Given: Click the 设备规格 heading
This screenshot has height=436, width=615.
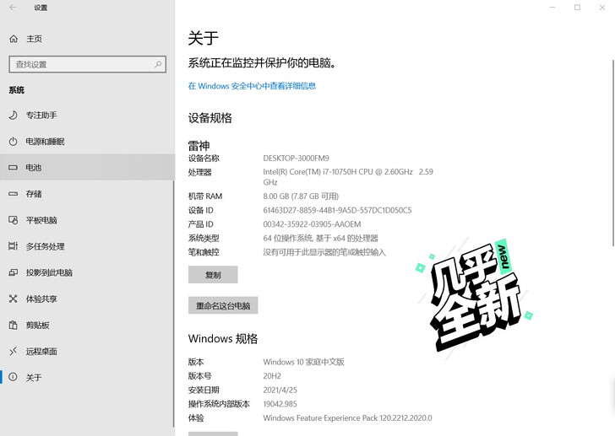Looking at the screenshot, I should (x=210, y=118).
